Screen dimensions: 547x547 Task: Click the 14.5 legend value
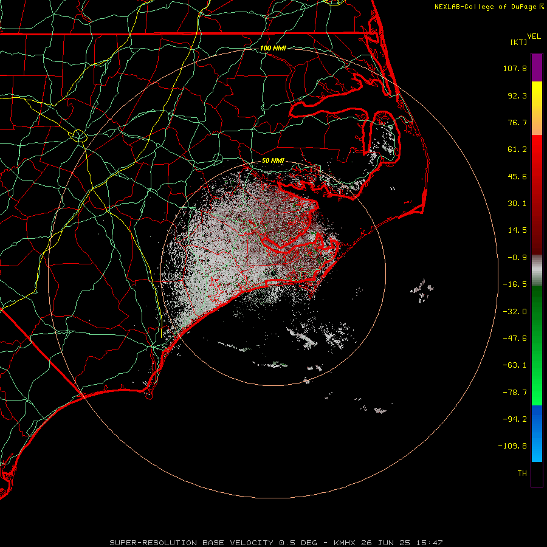tap(517, 230)
